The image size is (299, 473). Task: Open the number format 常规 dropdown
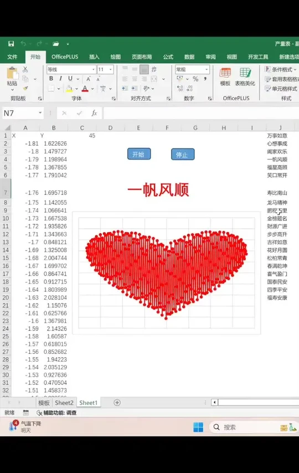pyautogui.click(x=207, y=69)
